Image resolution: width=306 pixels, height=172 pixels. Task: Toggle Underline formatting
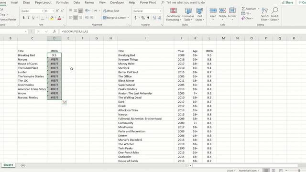point(33,18)
